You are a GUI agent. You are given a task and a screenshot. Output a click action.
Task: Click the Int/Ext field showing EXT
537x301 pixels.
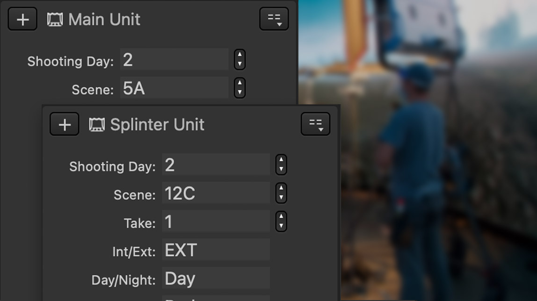pos(216,250)
